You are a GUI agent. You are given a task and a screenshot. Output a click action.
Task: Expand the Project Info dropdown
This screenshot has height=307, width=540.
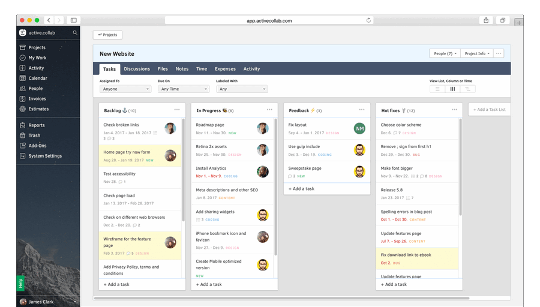[x=477, y=53]
